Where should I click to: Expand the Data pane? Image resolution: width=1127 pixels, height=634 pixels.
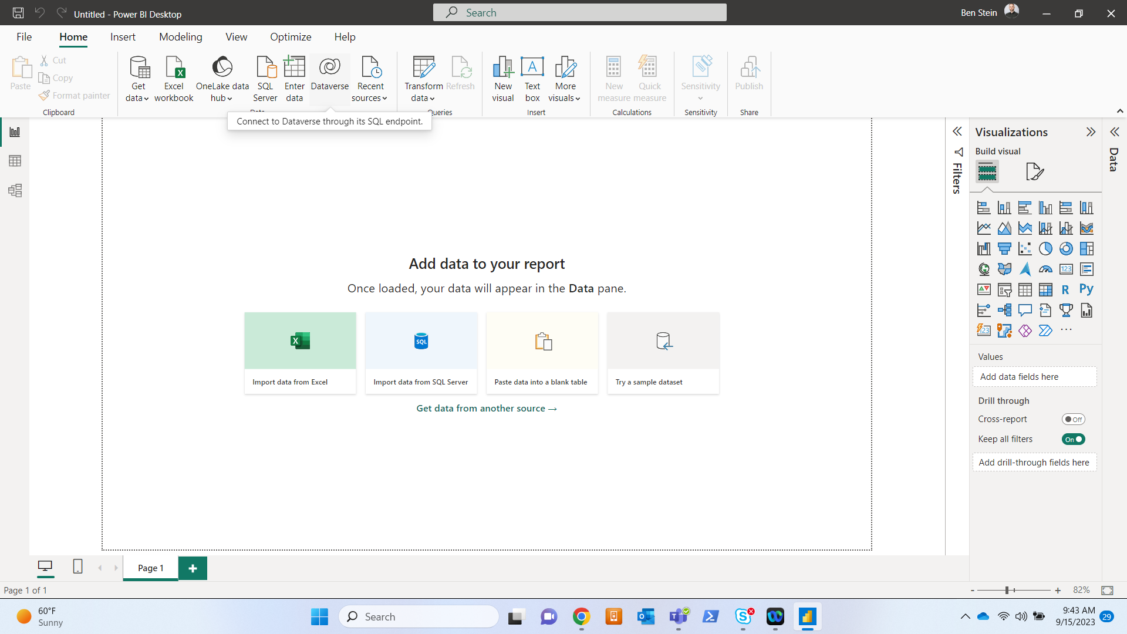(1114, 132)
